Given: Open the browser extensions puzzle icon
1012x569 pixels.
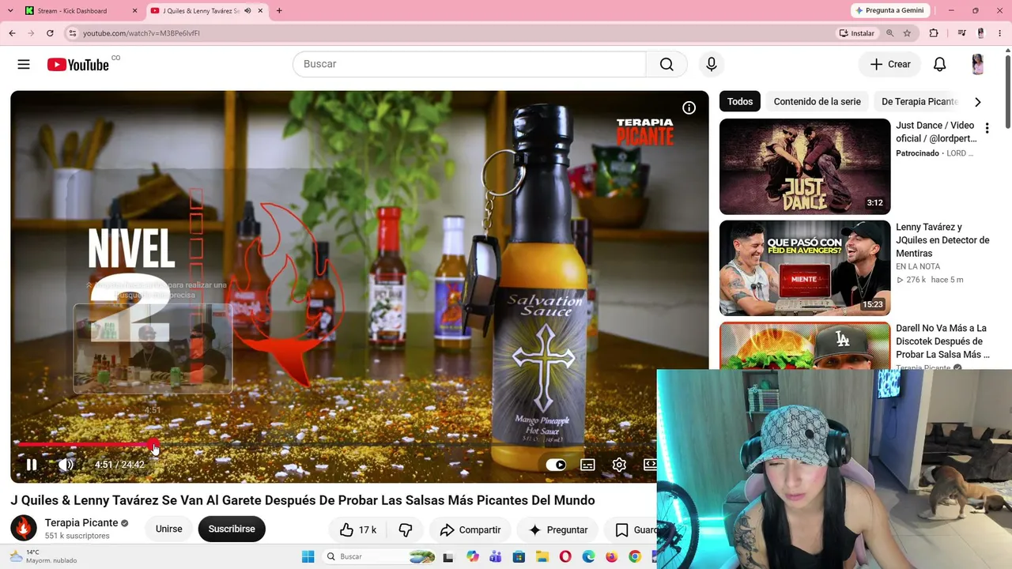Looking at the screenshot, I should pos(934,33).
